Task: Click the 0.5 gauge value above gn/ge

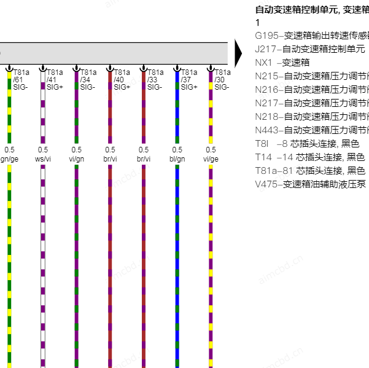Action: click(x=9, y=150)
